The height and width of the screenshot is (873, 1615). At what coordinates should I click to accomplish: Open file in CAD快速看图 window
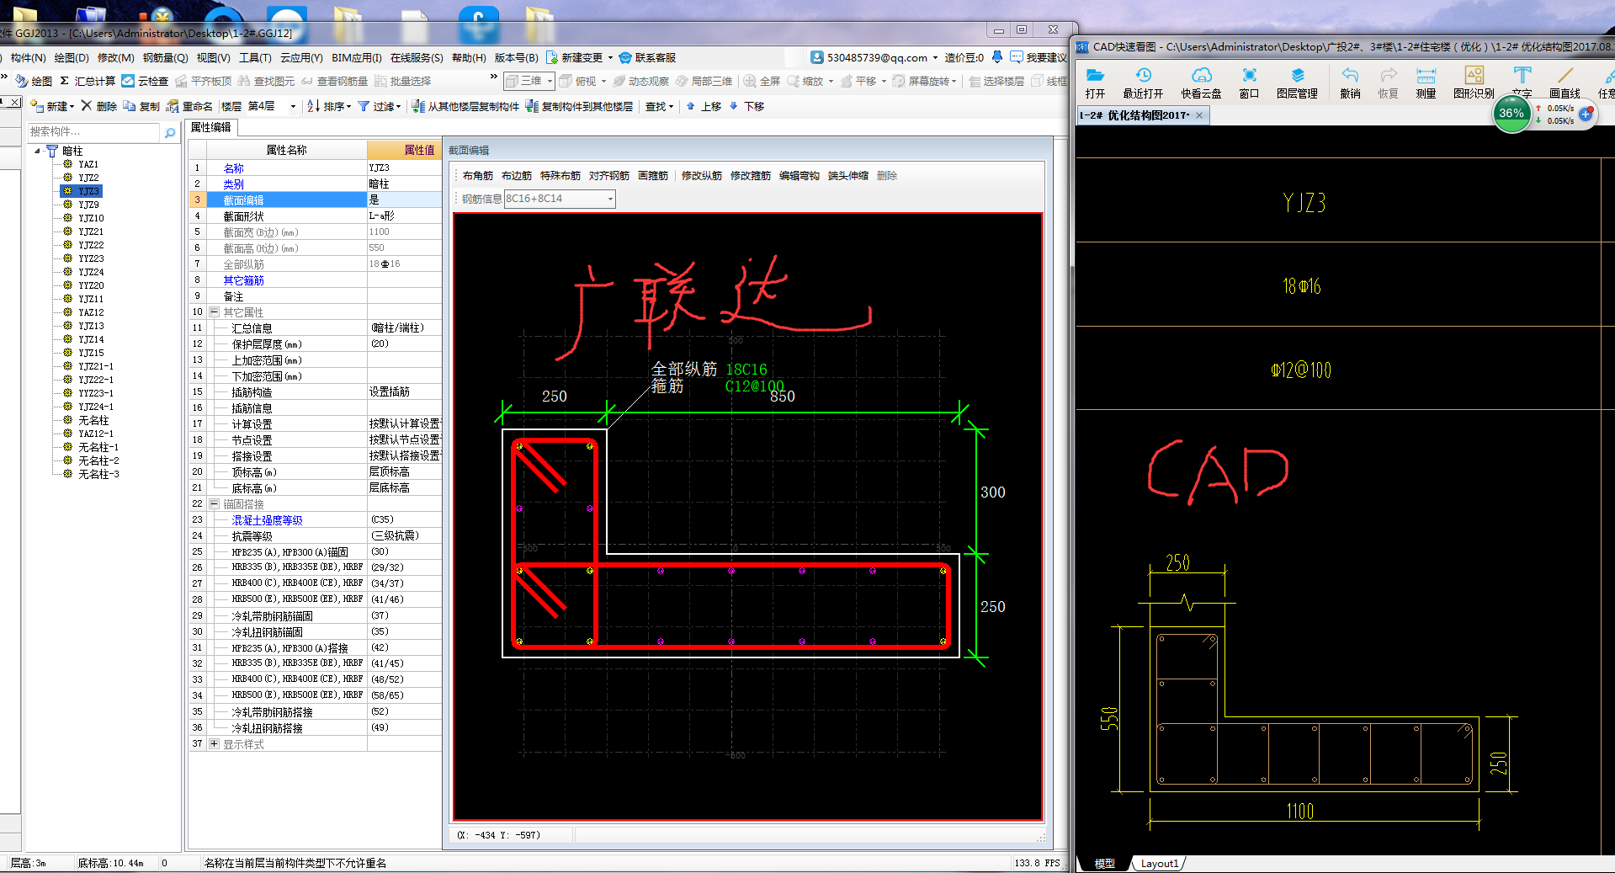[x=1095, y=83]
